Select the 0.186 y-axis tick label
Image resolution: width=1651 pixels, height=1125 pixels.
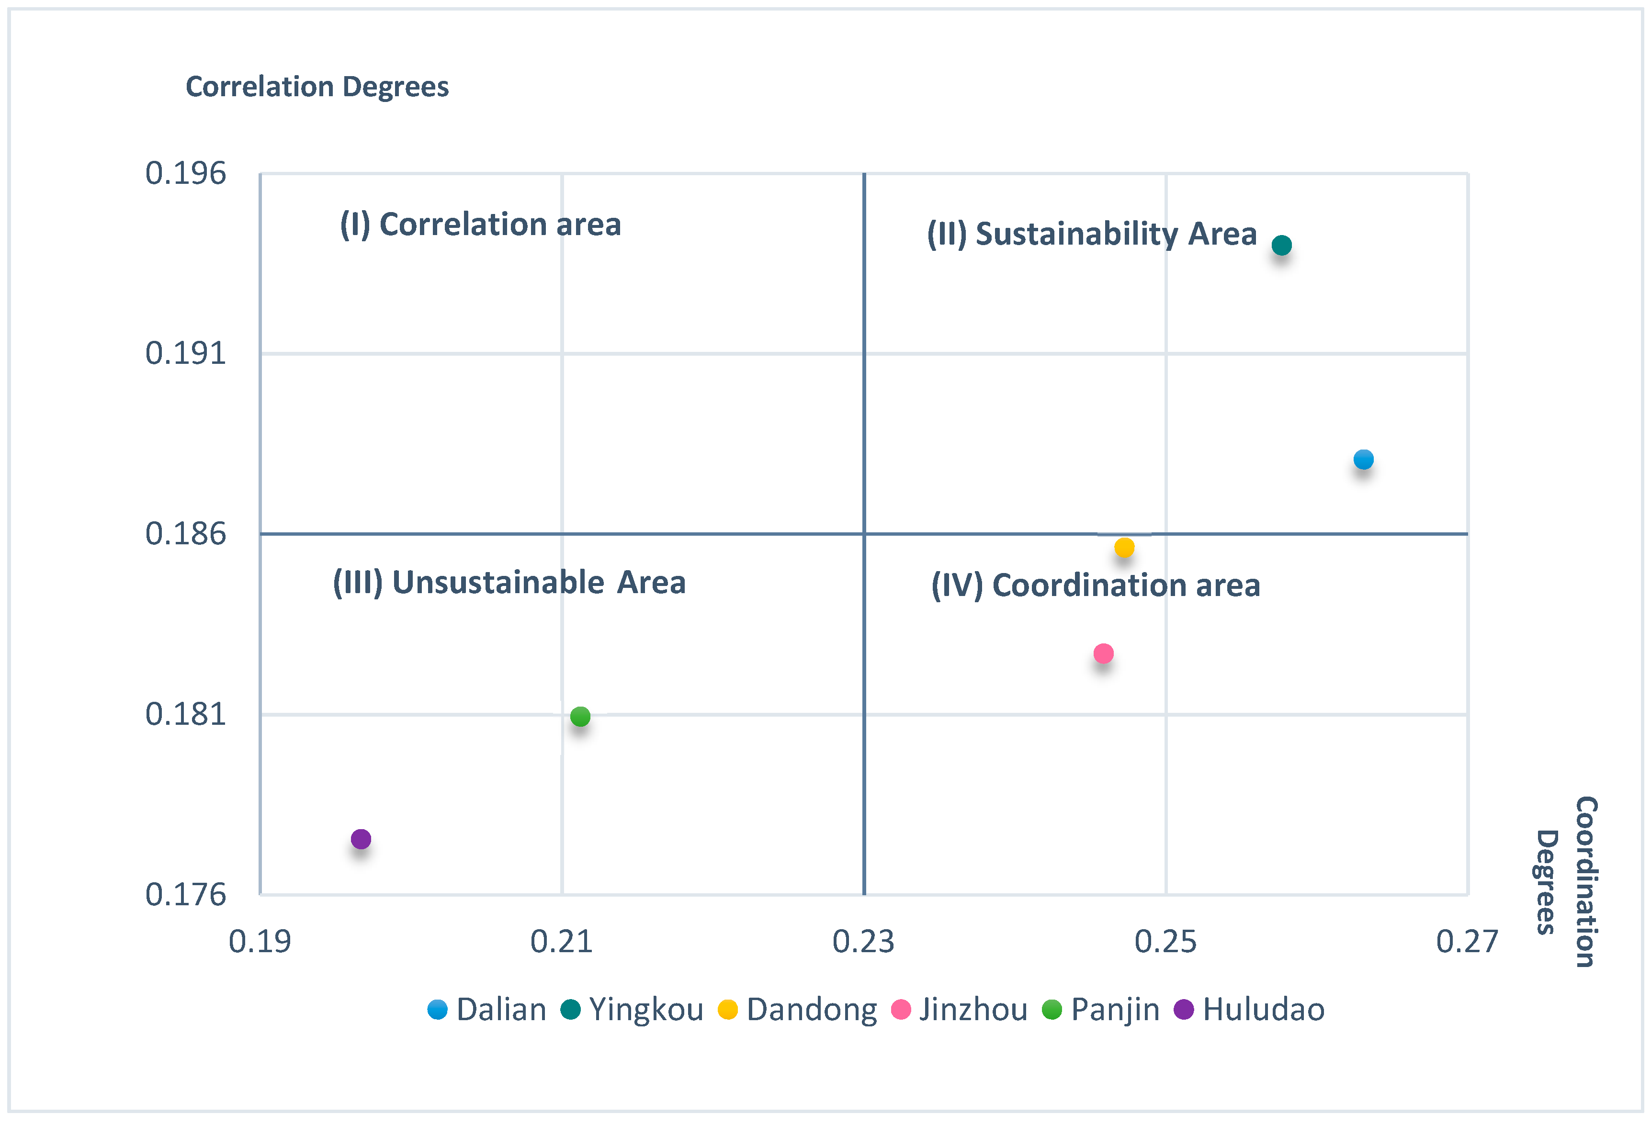[185, 533]
